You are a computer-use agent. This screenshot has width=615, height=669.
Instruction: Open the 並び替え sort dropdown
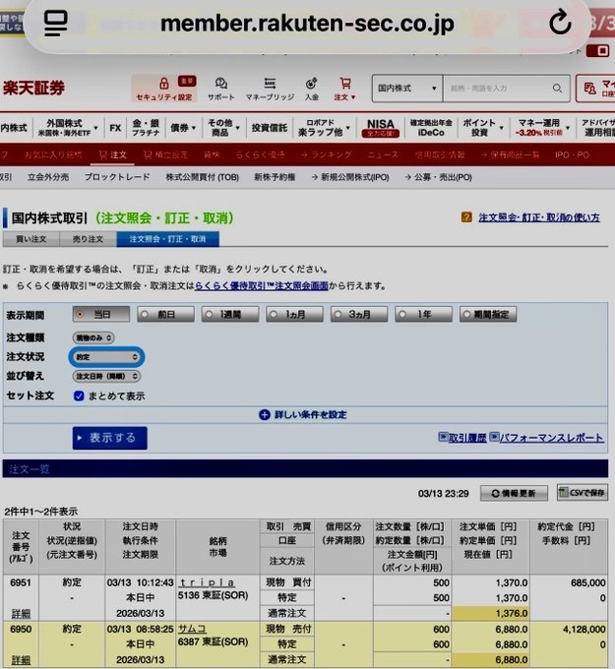[106, 376]
